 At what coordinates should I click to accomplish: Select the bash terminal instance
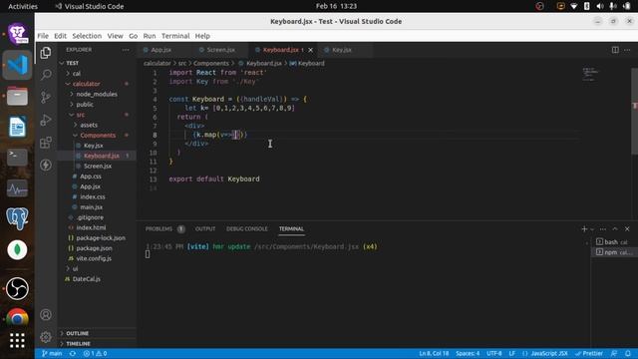pyautogui.click(x=614, y=241)
